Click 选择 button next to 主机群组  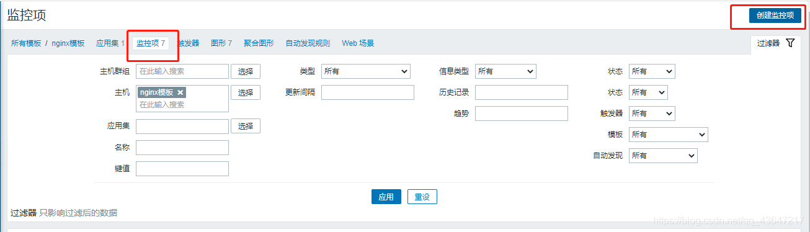click(x=246, y=71)
